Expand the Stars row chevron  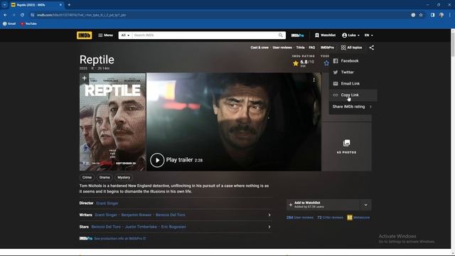point(269,227)
